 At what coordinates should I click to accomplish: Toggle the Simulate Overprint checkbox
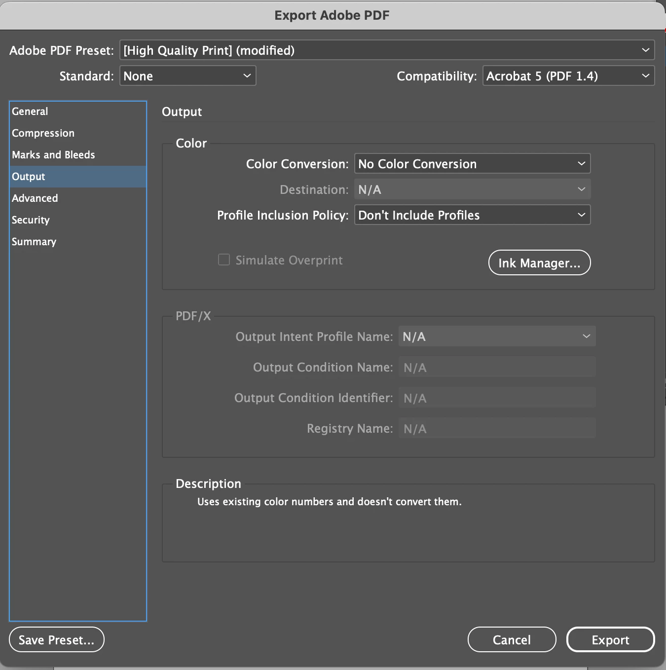click(224, 260)
